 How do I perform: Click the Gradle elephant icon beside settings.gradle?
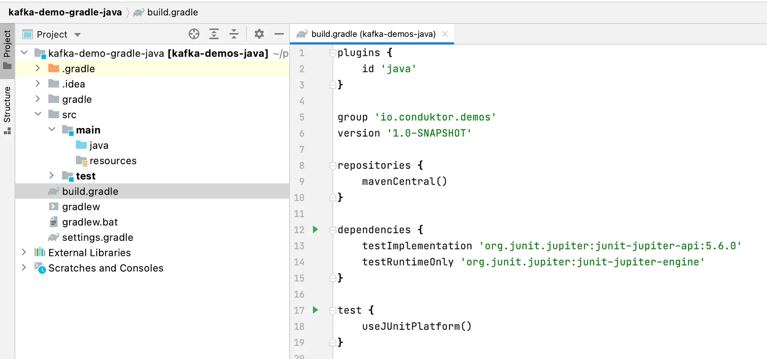coord(54,237)
